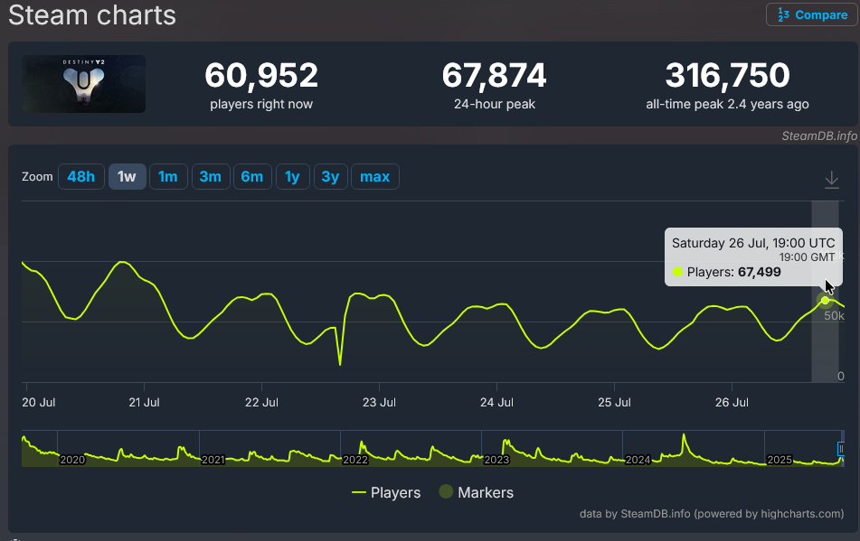Click 2025 in the navigator timeline

pos(780,460)
